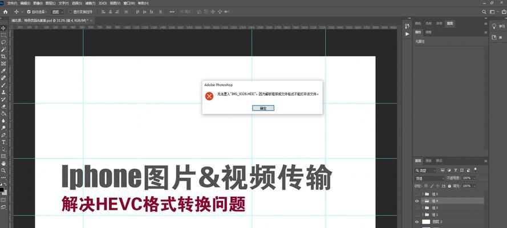Open the 填充 fill dropdown arrow
Image resolution: width=507 pixels, height=228 pixels.
click(474, 186)
